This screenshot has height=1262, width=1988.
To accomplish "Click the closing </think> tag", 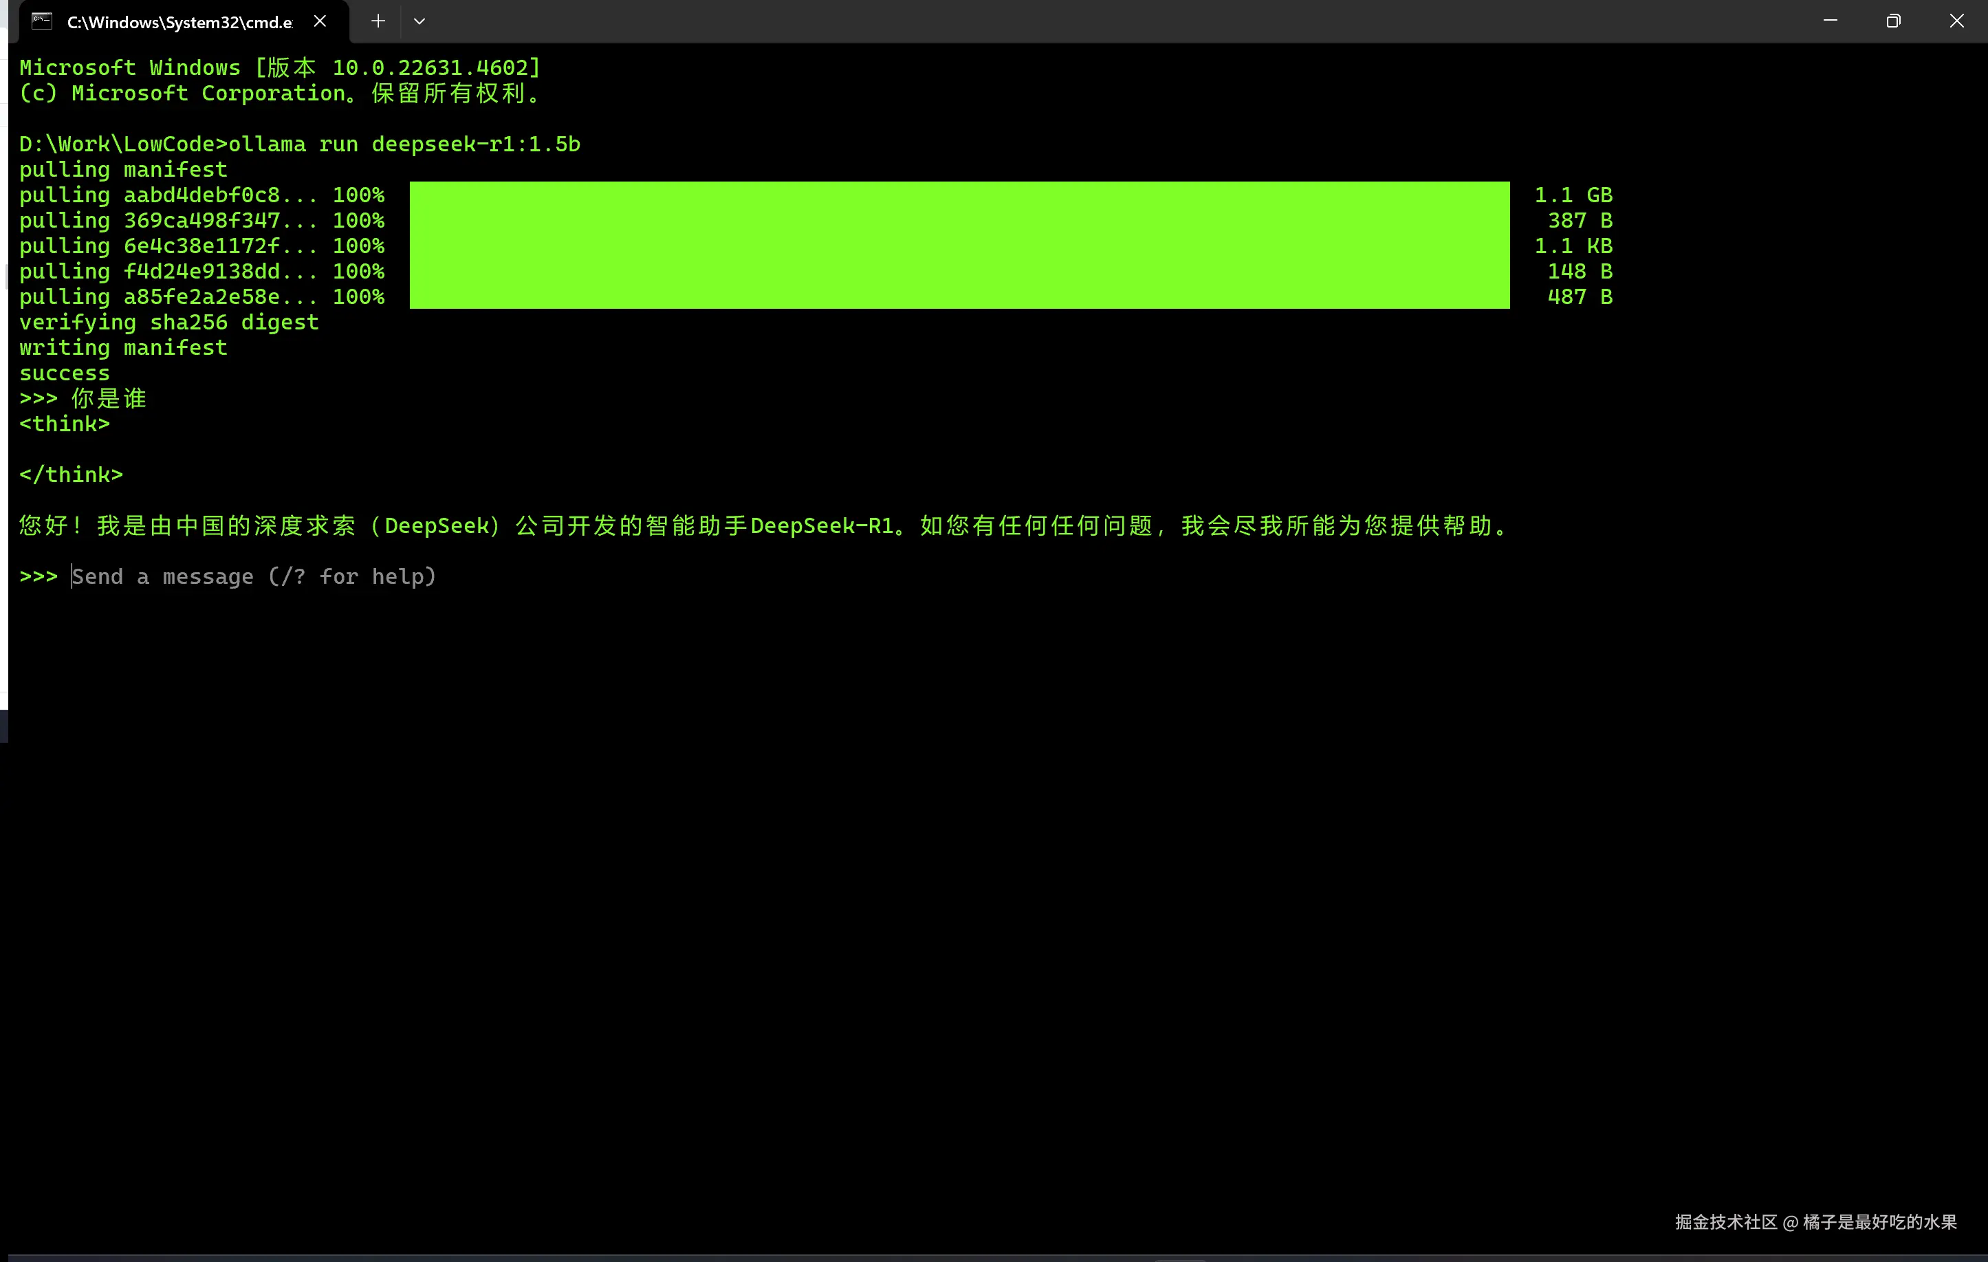I will (71, 475).
